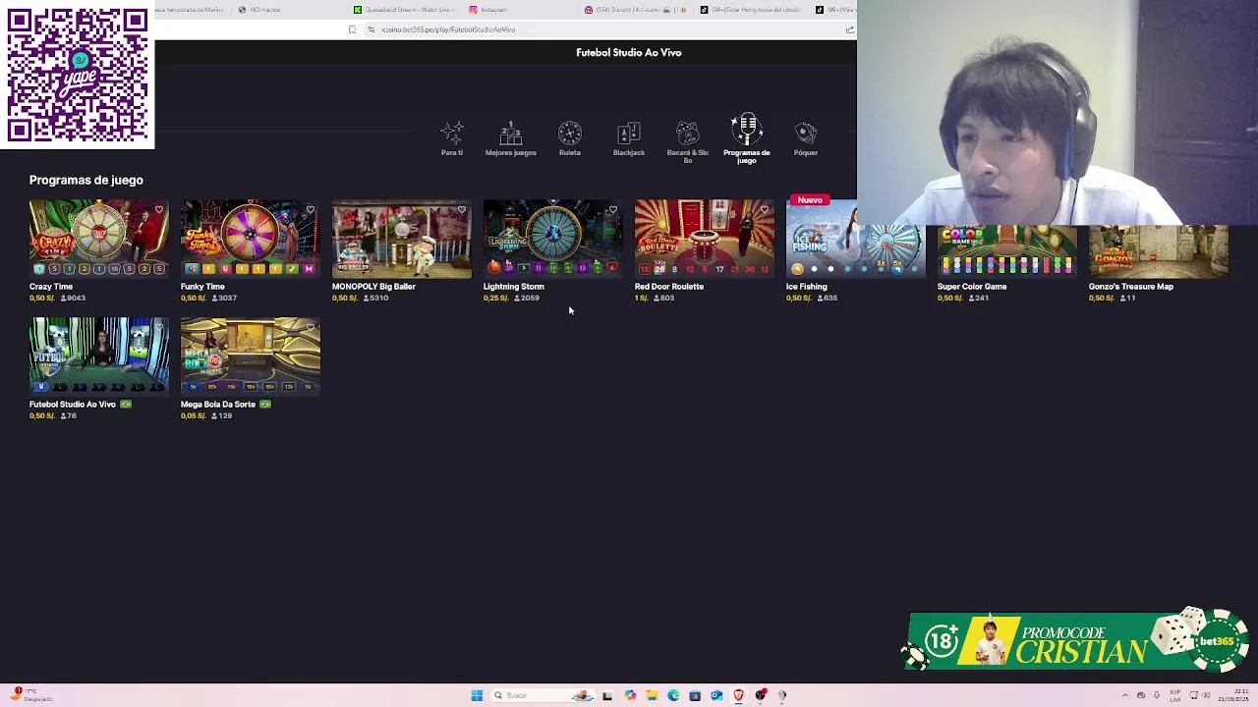Open the Lightning Storm game thumbnail

[x=552, y=239]
